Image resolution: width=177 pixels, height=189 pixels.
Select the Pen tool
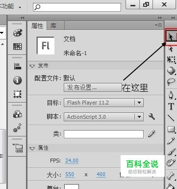click(171, 95)
